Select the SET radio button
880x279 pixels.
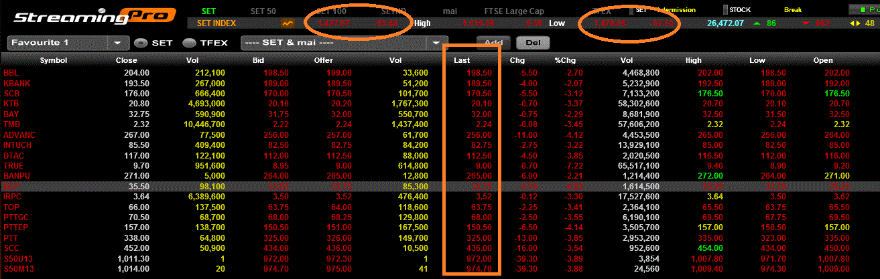pyautogui.click(x=140, y=43)
